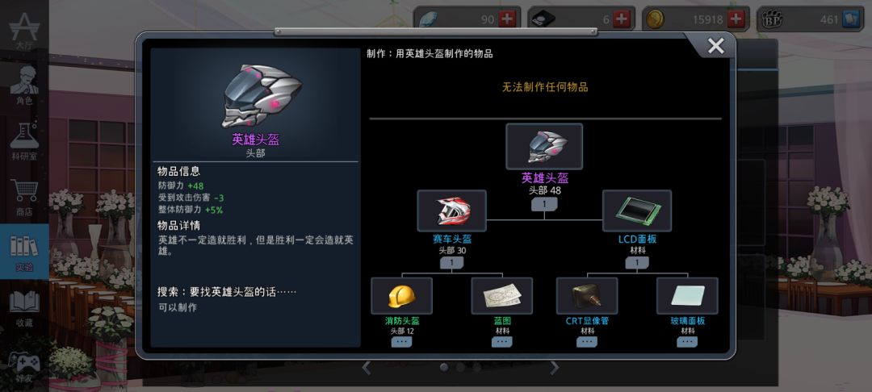
Task: Open the yellow 消防头盔 helmet item
Action: 401,296
